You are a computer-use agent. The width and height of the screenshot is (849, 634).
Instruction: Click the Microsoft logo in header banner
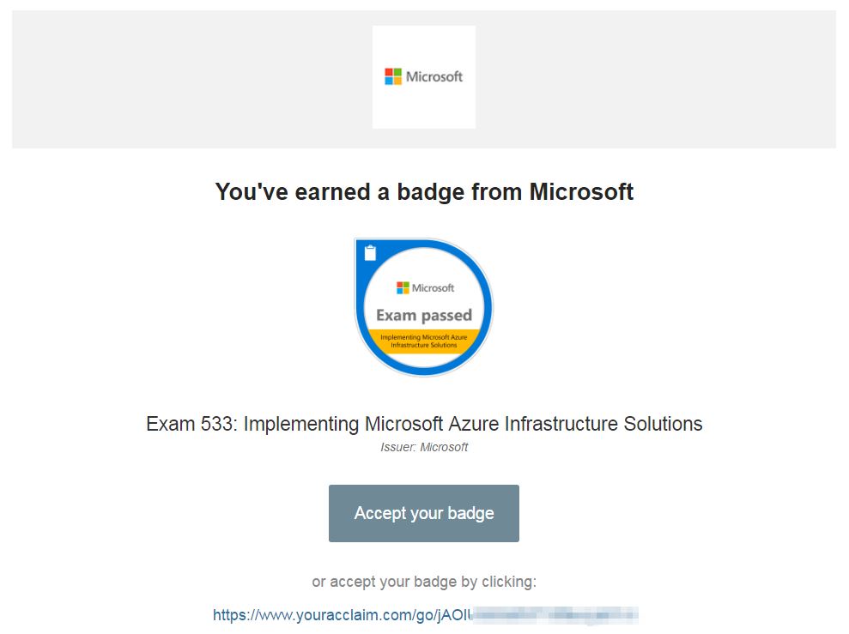click(x=423, y=76)
